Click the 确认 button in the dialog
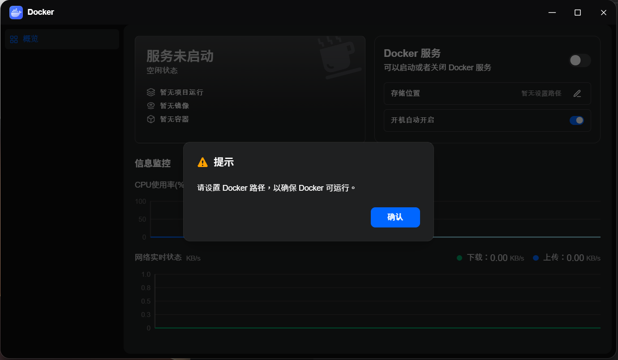The height and width of the screenshot is (360, 618). pyautogui.click(x=395, y=217)
